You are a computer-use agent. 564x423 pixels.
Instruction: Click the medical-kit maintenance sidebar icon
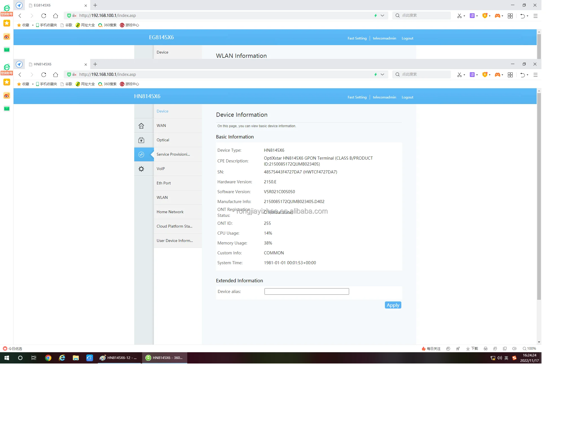pos(141,140)
